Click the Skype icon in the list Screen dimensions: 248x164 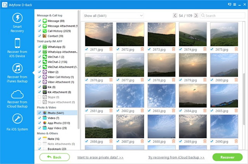click(45, 97)
